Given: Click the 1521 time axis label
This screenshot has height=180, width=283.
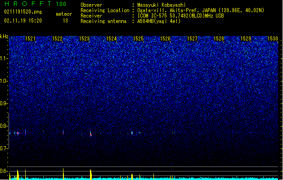Looking at the screenshot, I should [30, 39].
